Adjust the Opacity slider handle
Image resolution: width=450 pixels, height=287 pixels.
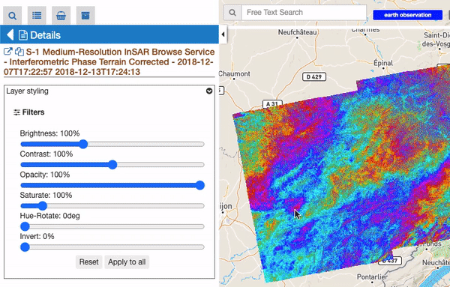point(200,185)
